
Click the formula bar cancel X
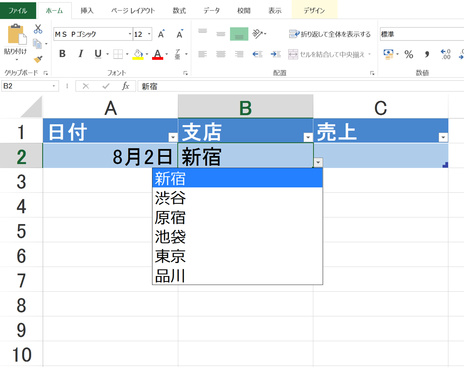pos(86,86)
